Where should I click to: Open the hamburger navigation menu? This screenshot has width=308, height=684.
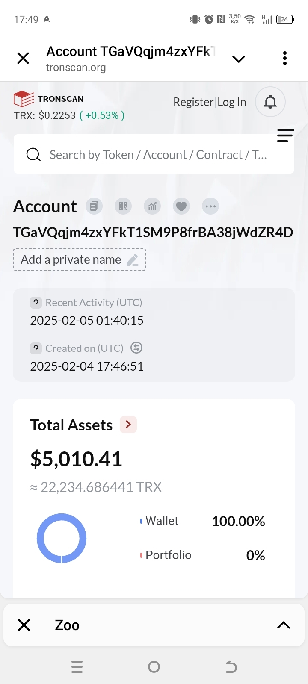tap(285, 136)
